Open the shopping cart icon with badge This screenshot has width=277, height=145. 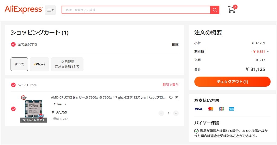[x=232, y=9]
